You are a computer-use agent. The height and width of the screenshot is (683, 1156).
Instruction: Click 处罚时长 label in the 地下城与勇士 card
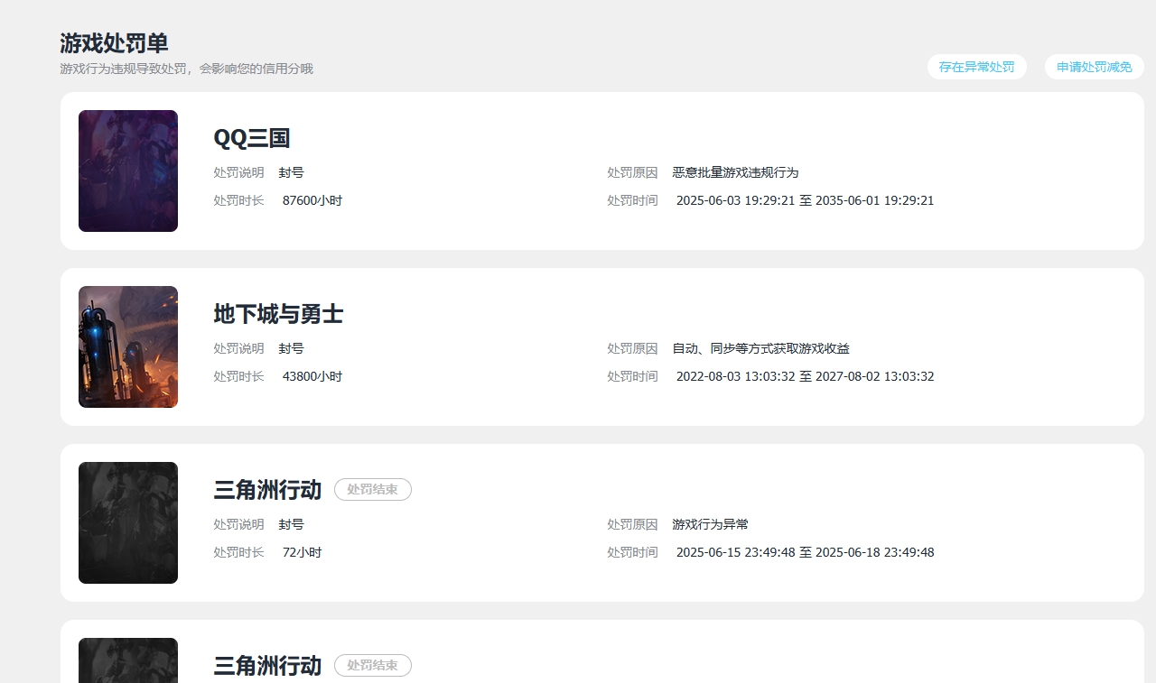click(x=238, y=376)
